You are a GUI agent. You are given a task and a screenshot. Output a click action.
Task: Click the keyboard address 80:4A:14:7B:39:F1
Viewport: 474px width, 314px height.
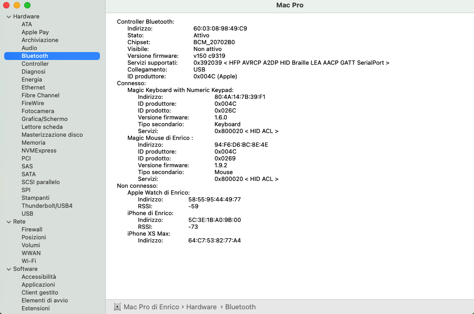240,97
